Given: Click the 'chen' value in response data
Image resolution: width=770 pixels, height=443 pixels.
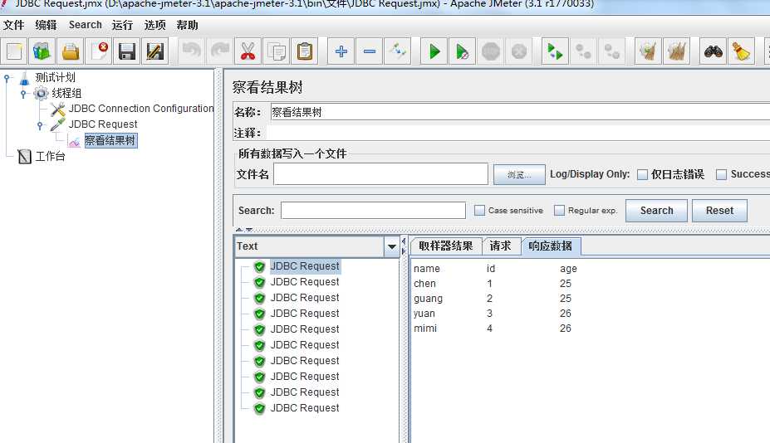Looking at the screenshot, I should (424, 284).
